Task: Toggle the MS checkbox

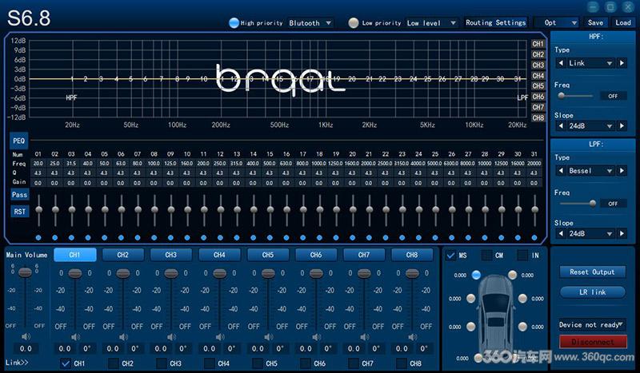Action: point(450,255)
